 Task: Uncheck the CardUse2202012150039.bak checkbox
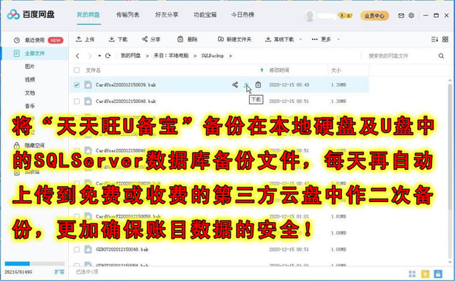click(76, 85)
